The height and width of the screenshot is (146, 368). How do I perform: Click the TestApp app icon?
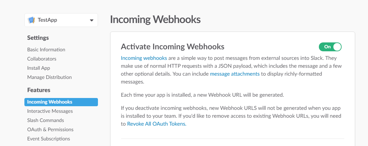tap(32, 20)
